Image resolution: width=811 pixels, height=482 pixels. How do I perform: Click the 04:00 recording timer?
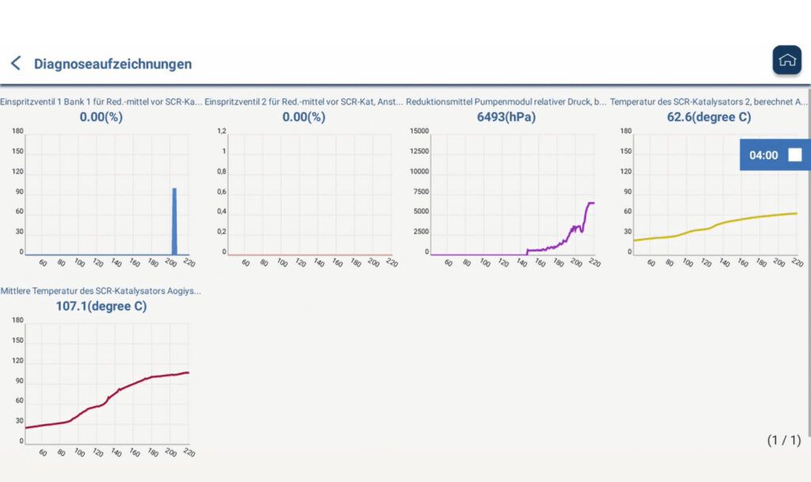[763, 155]
